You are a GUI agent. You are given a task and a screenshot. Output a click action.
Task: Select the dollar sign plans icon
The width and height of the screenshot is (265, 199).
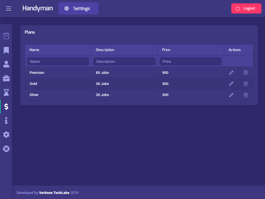click(6, 107)
